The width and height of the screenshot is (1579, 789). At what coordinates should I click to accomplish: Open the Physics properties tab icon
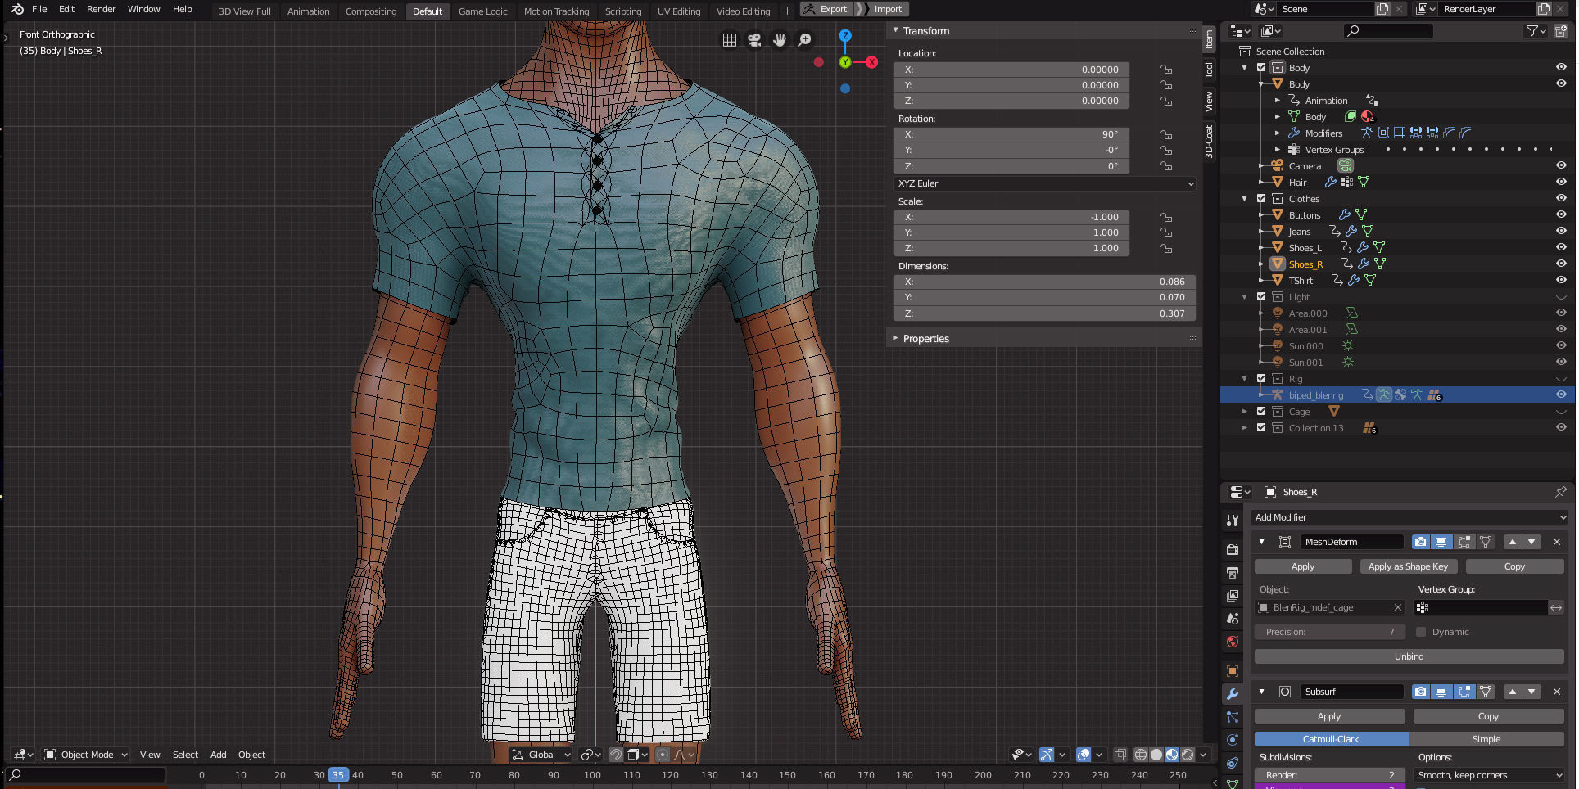tap(1233, 740)
